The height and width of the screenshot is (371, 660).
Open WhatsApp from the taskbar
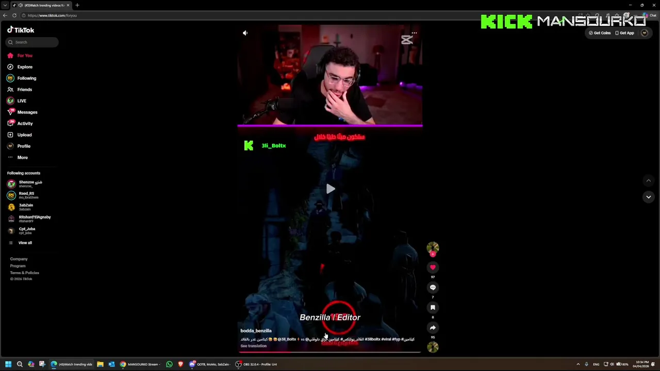coord(169,364)
